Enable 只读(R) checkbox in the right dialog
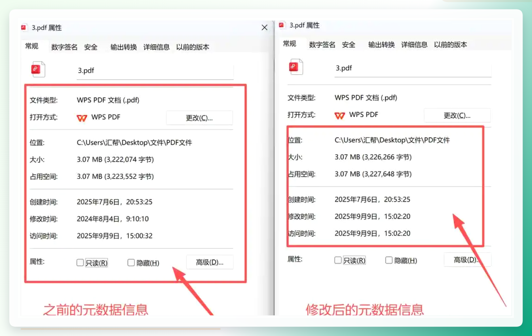The image size is (532, 336). tap(338, 260)
